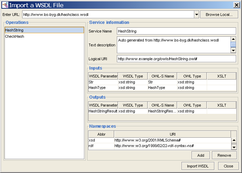
Task: Select the HashString operation
Action: point(44,30)
